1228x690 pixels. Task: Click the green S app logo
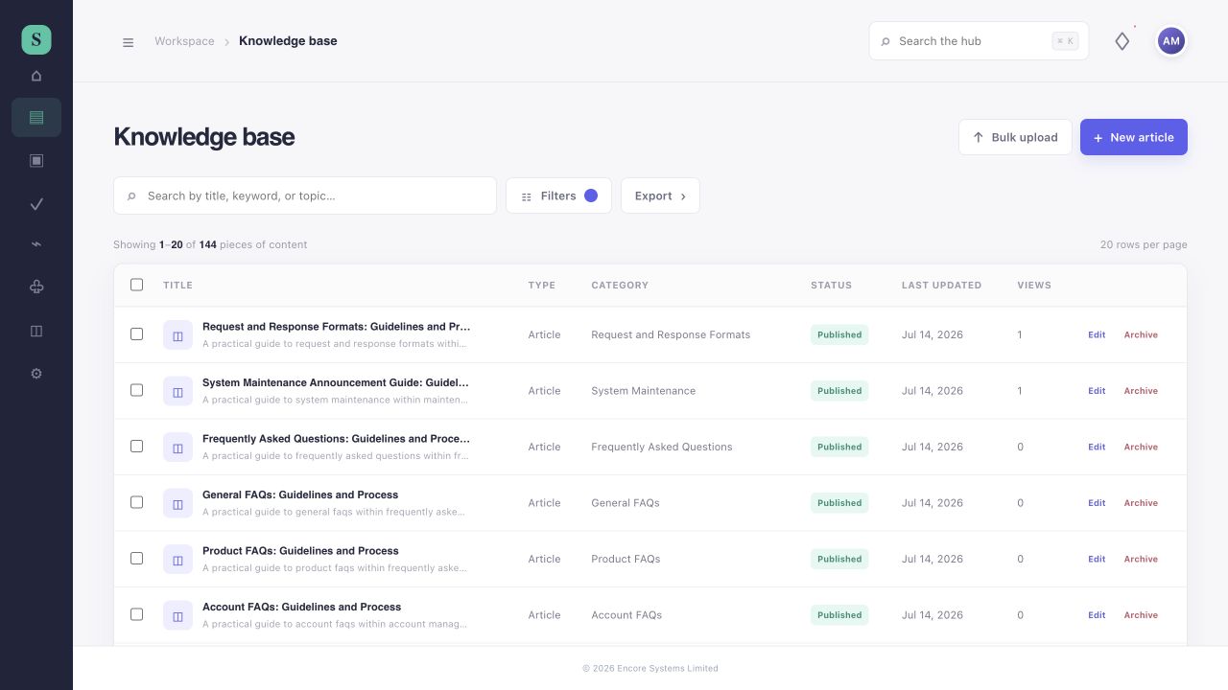pyautogui.click(x=36, y=39)
